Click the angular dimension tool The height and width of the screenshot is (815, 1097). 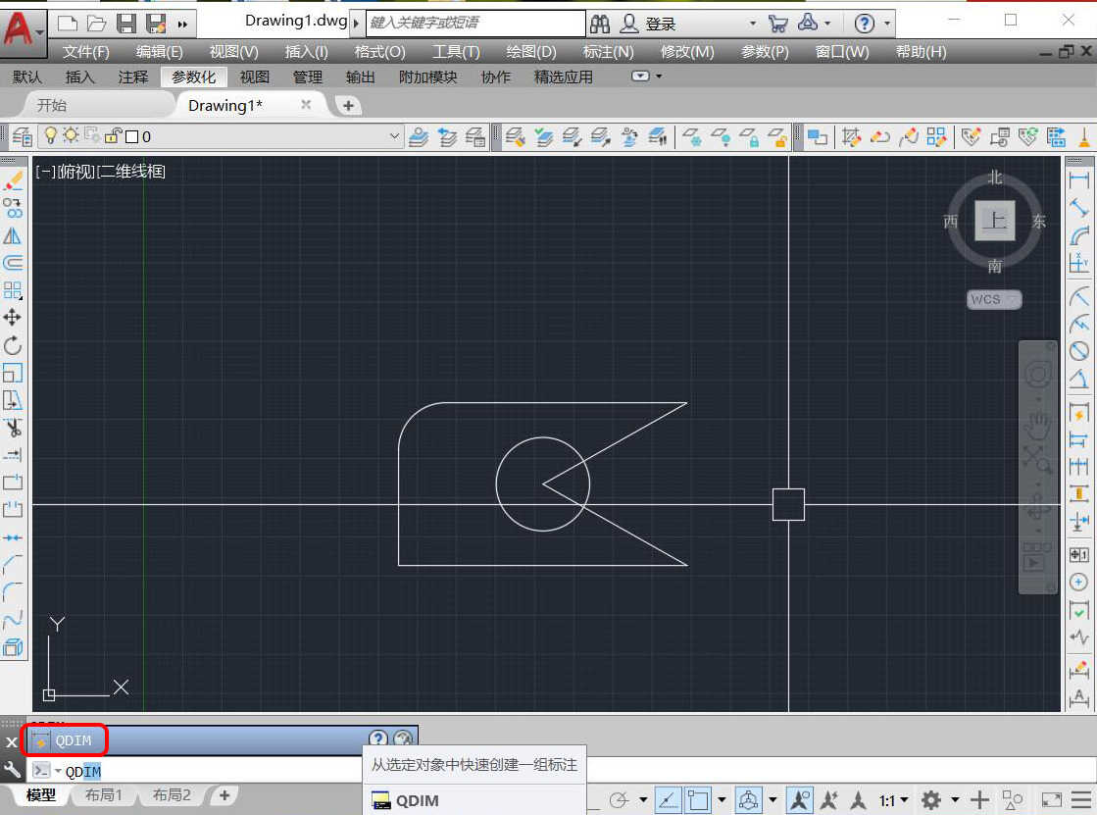(1078, 379)
